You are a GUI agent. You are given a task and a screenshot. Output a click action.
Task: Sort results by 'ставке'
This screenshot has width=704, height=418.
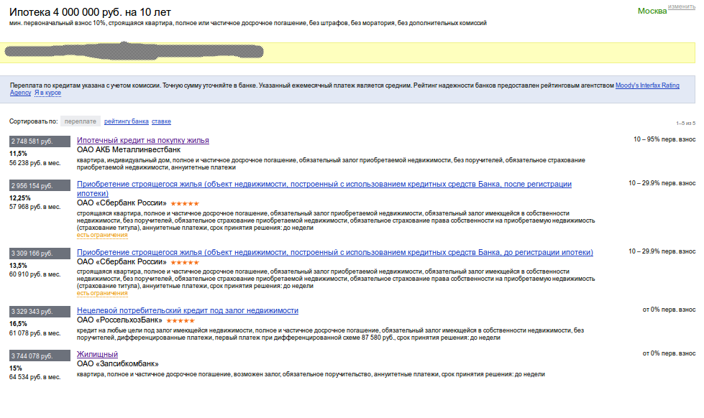click(161, 121)
